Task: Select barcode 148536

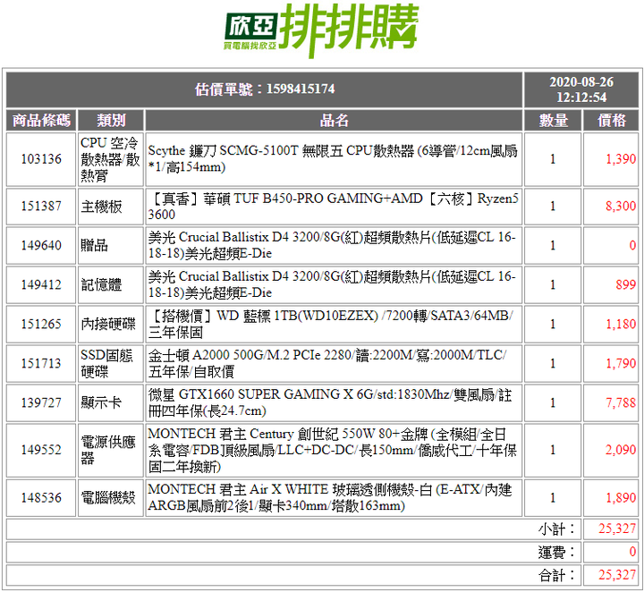Action: [x=41, y=497]
